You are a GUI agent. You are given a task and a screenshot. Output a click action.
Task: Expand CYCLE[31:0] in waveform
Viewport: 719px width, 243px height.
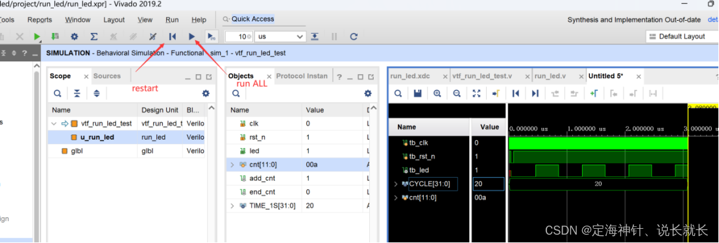coord(396,184)
